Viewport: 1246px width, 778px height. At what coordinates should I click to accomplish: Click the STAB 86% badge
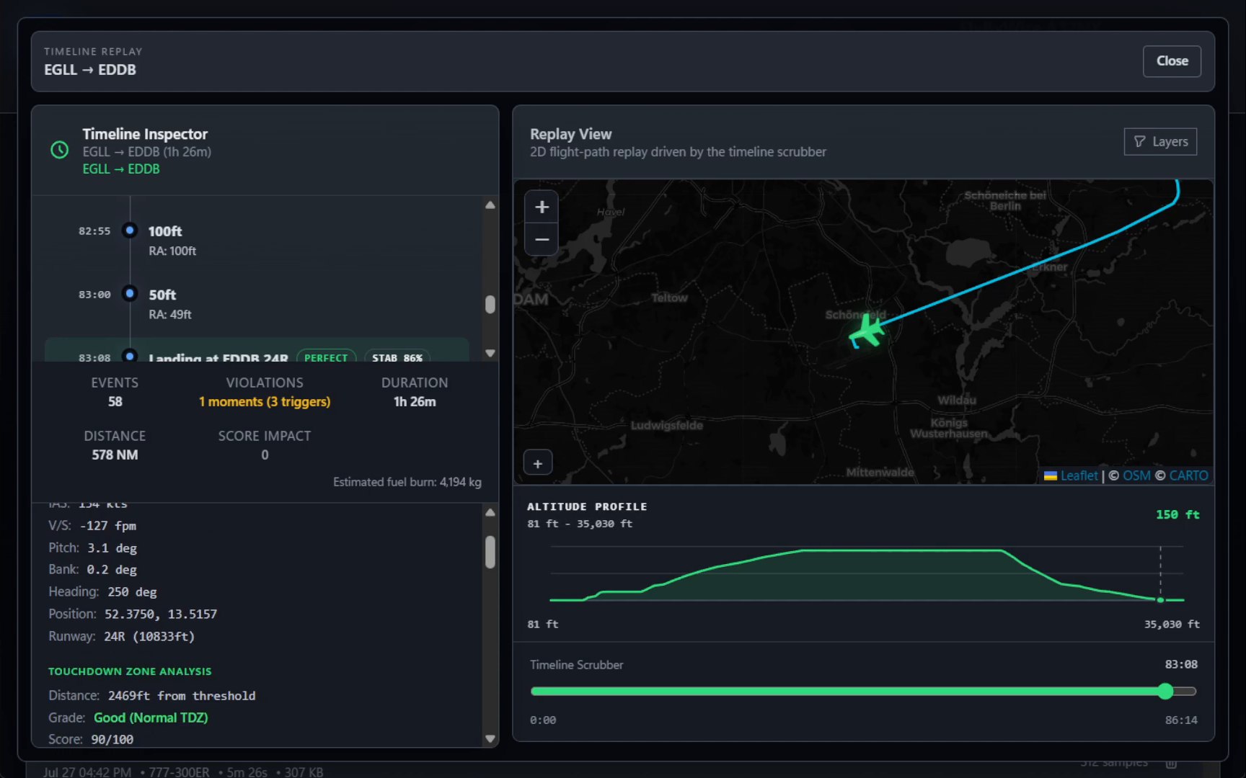[397, 357]
